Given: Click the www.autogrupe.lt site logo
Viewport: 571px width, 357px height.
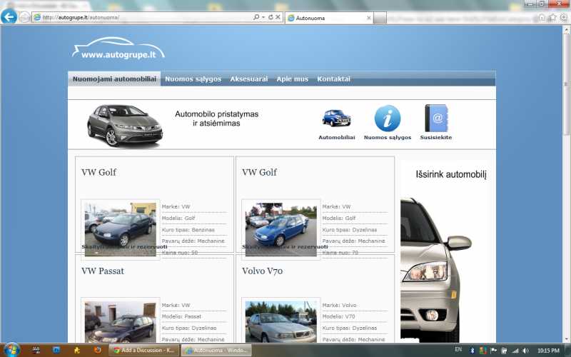Looking at the screenshot, I should 118,48.
